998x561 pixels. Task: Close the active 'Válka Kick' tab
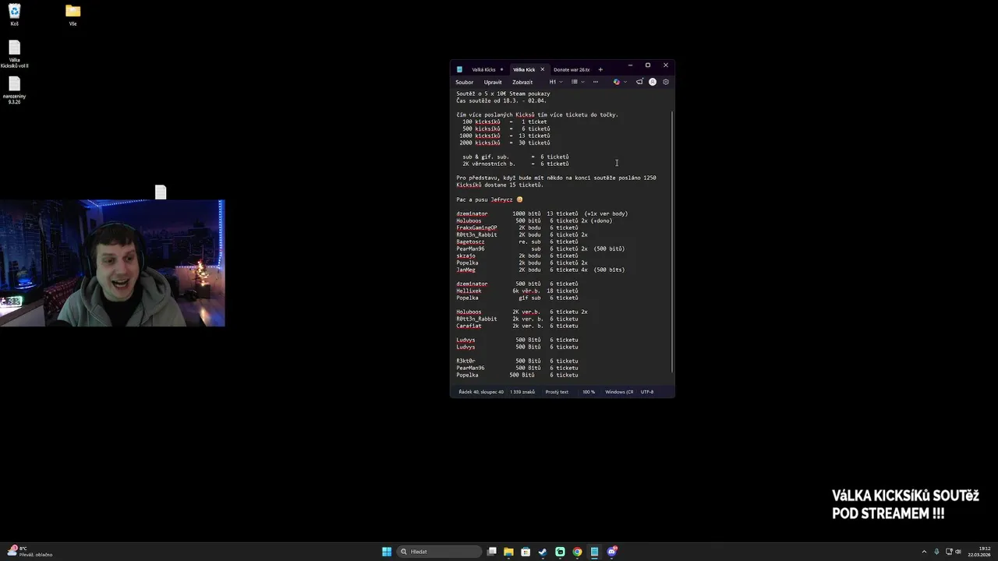pos(543,69)
